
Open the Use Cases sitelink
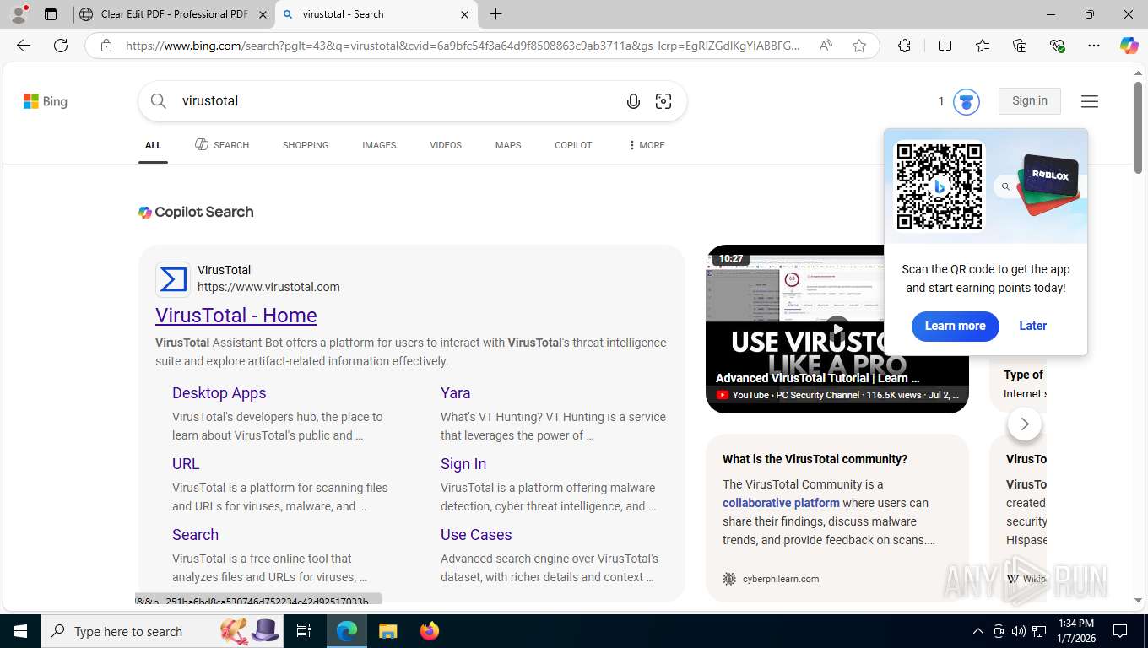coord(476,535)
